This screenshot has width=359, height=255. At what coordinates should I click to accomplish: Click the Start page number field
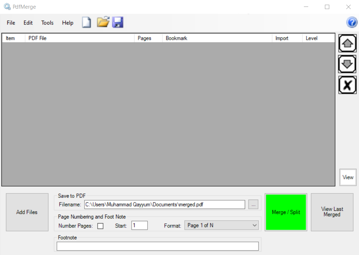coord(140,225)
